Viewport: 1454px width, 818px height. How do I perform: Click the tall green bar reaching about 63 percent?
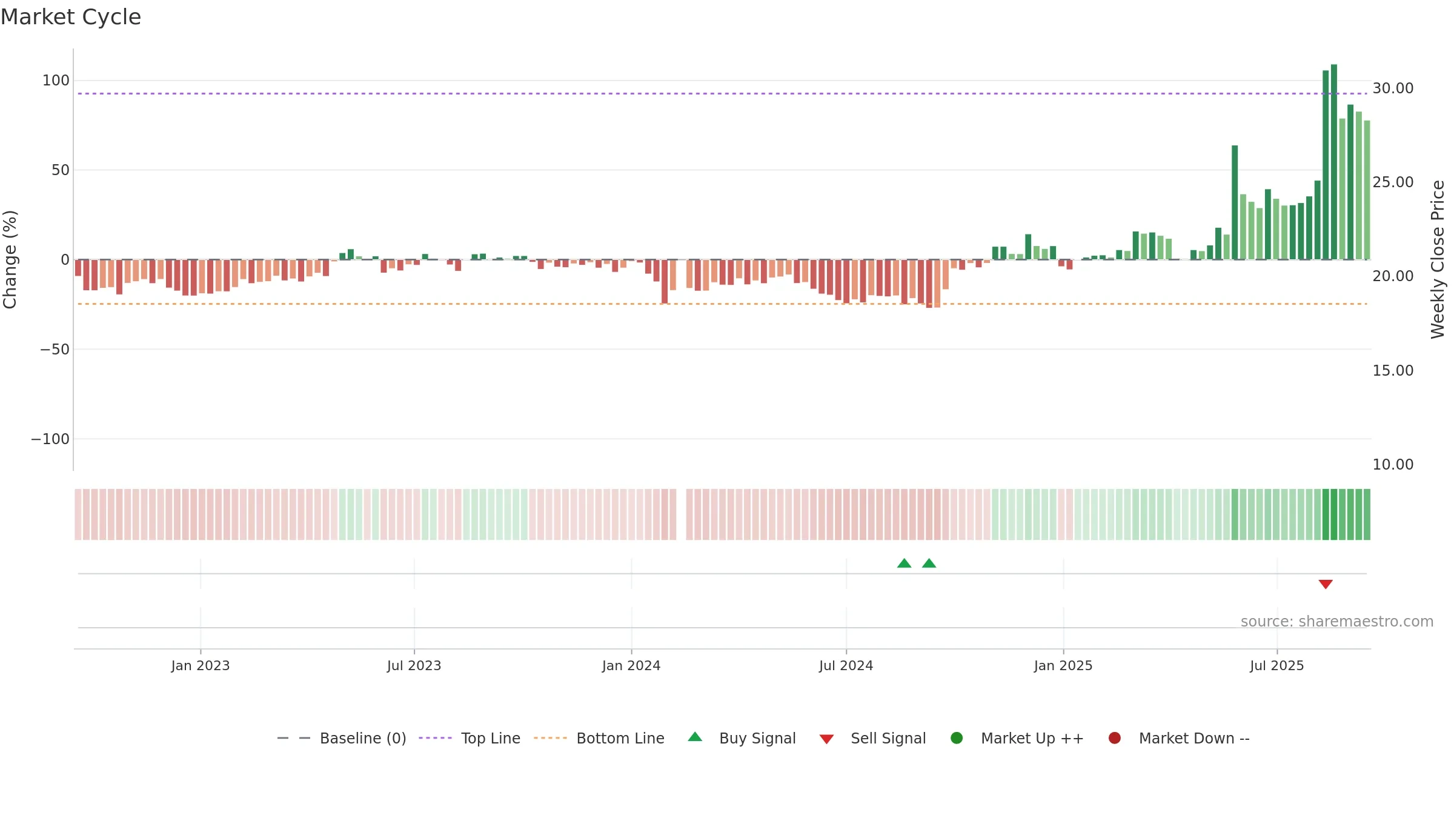click(1235, 202)
